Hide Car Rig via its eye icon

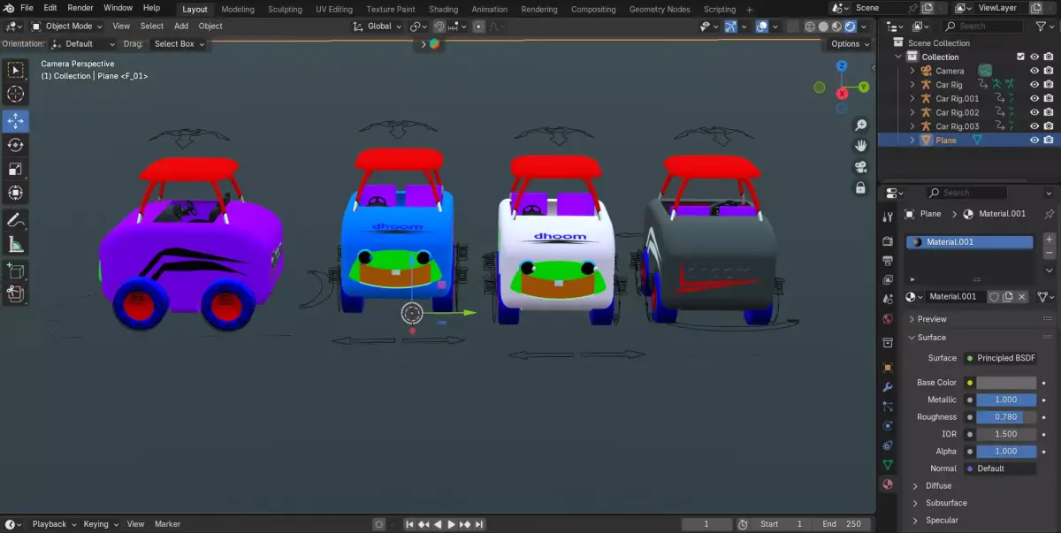[1034, 85]
